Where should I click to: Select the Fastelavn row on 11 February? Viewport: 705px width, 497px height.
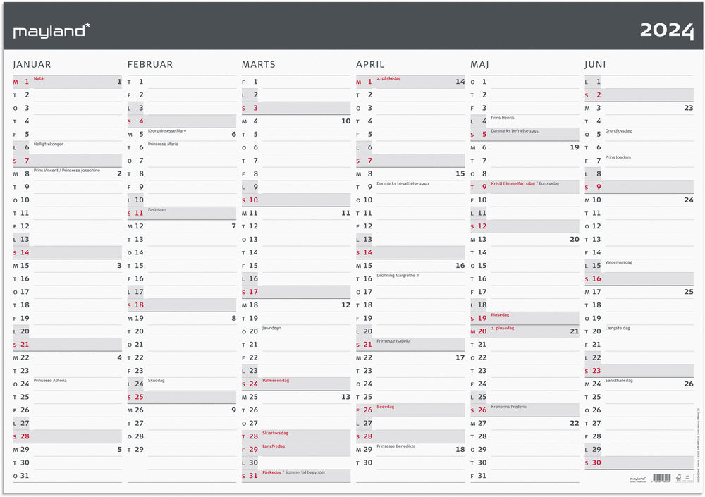pos(182,213)
